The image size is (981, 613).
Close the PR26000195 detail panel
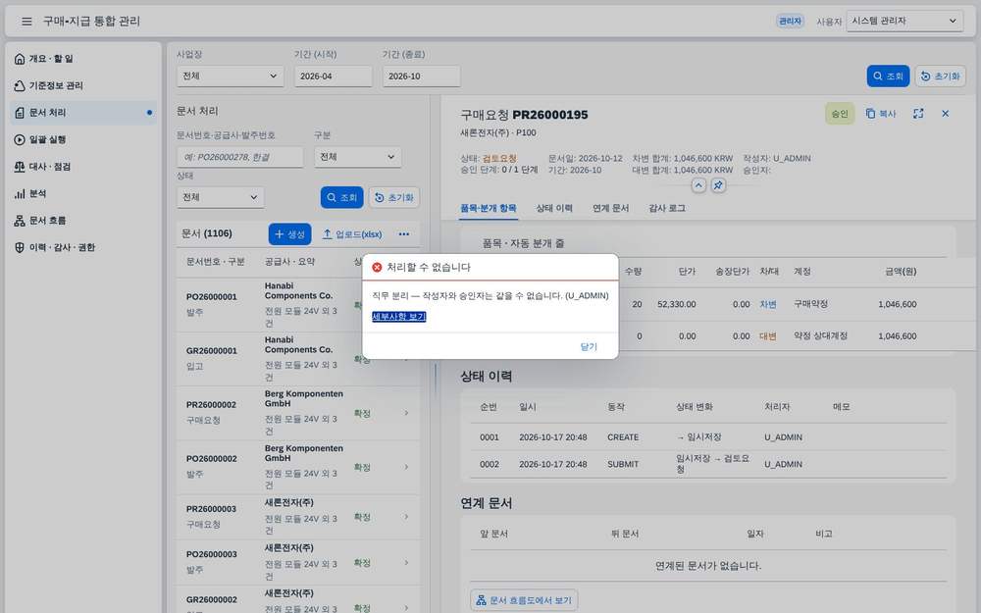coord(946,114)
